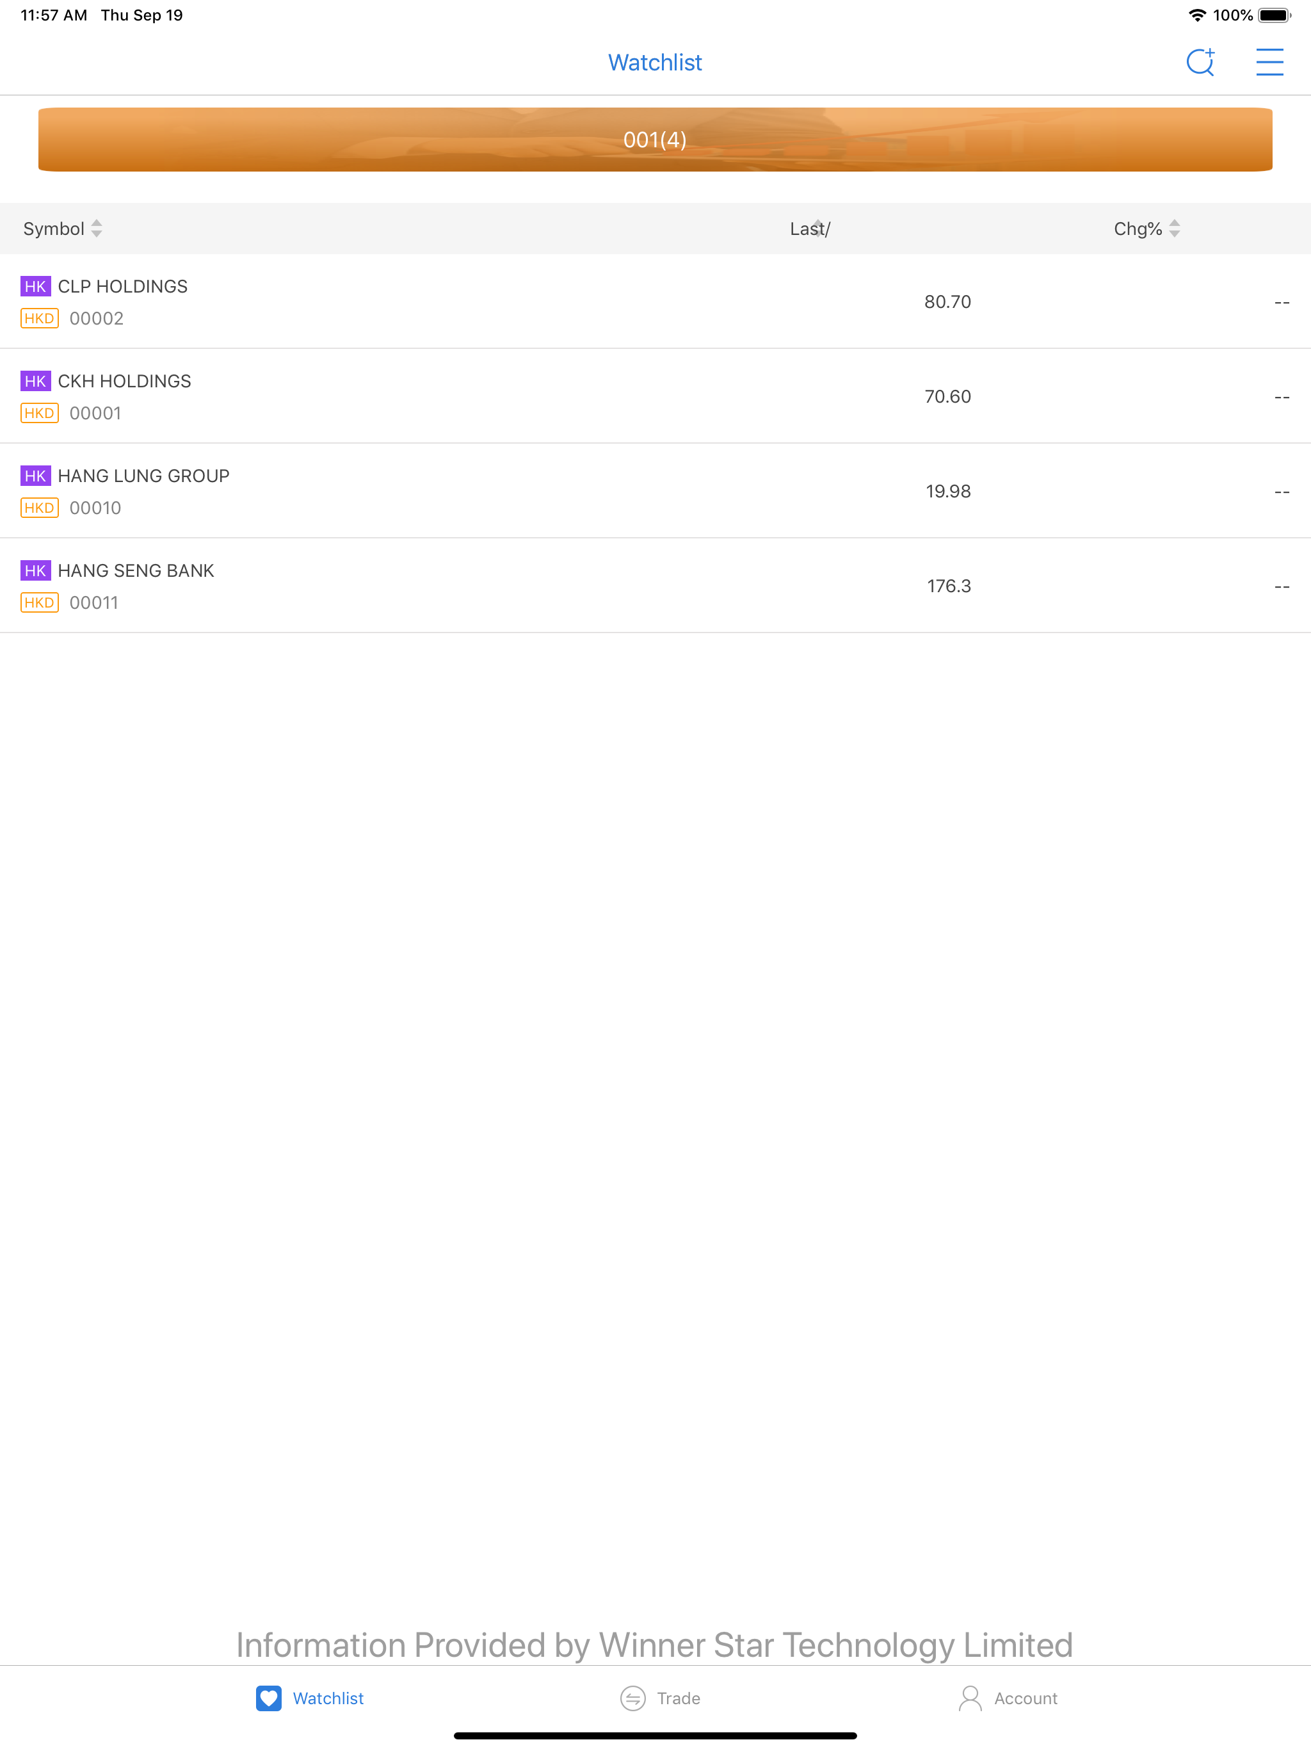Tap the 11:57 AM clock
The image size is (1311, 1749).
pos(54,15)
